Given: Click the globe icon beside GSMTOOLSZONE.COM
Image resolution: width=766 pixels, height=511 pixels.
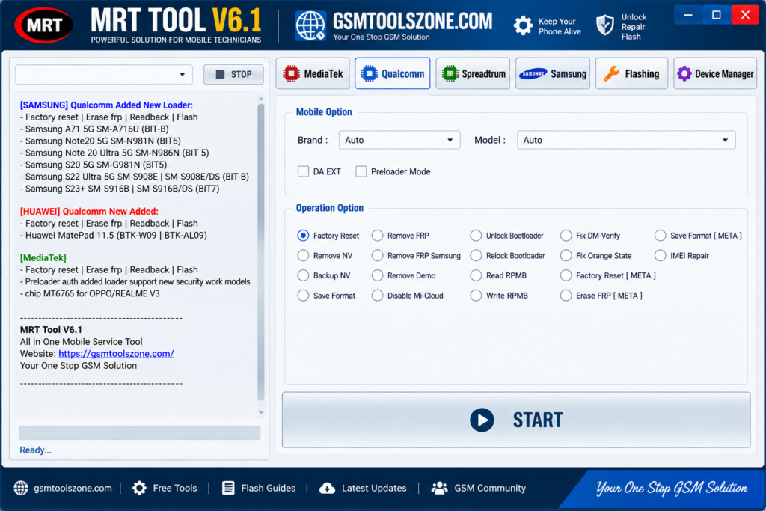Looking at the screenshot, I should click(x=310, y=25).
